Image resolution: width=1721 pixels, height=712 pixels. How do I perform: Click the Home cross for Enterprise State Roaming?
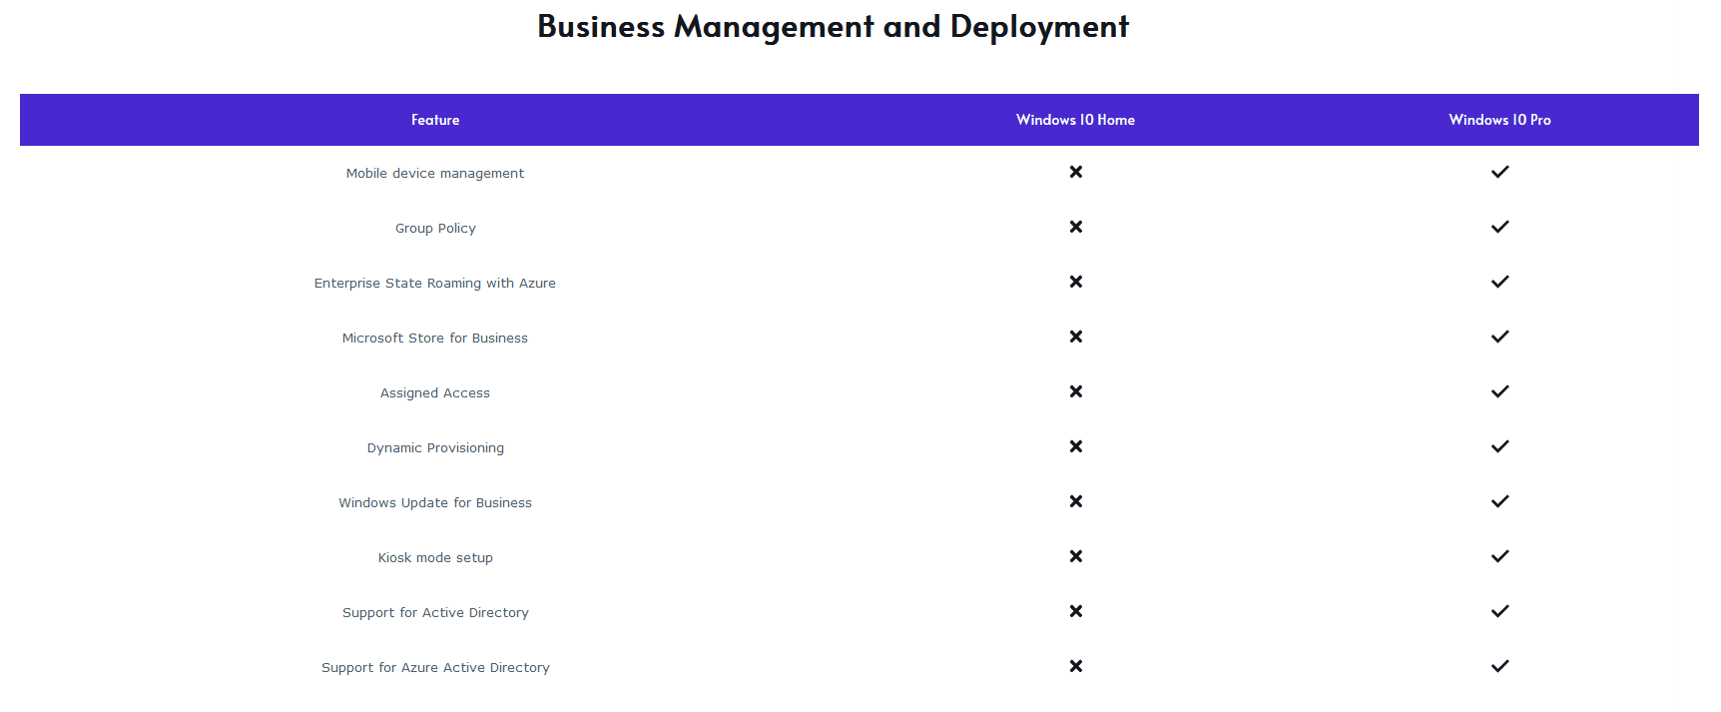(1075, 282)
